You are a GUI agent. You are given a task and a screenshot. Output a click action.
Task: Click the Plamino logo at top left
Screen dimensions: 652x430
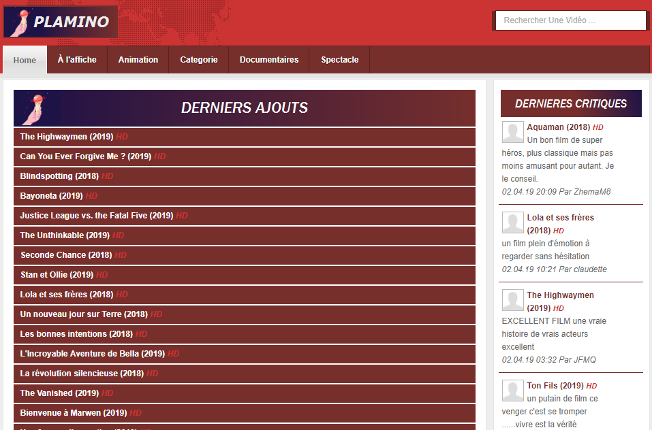pyautogui.click(x=61, y=22)
